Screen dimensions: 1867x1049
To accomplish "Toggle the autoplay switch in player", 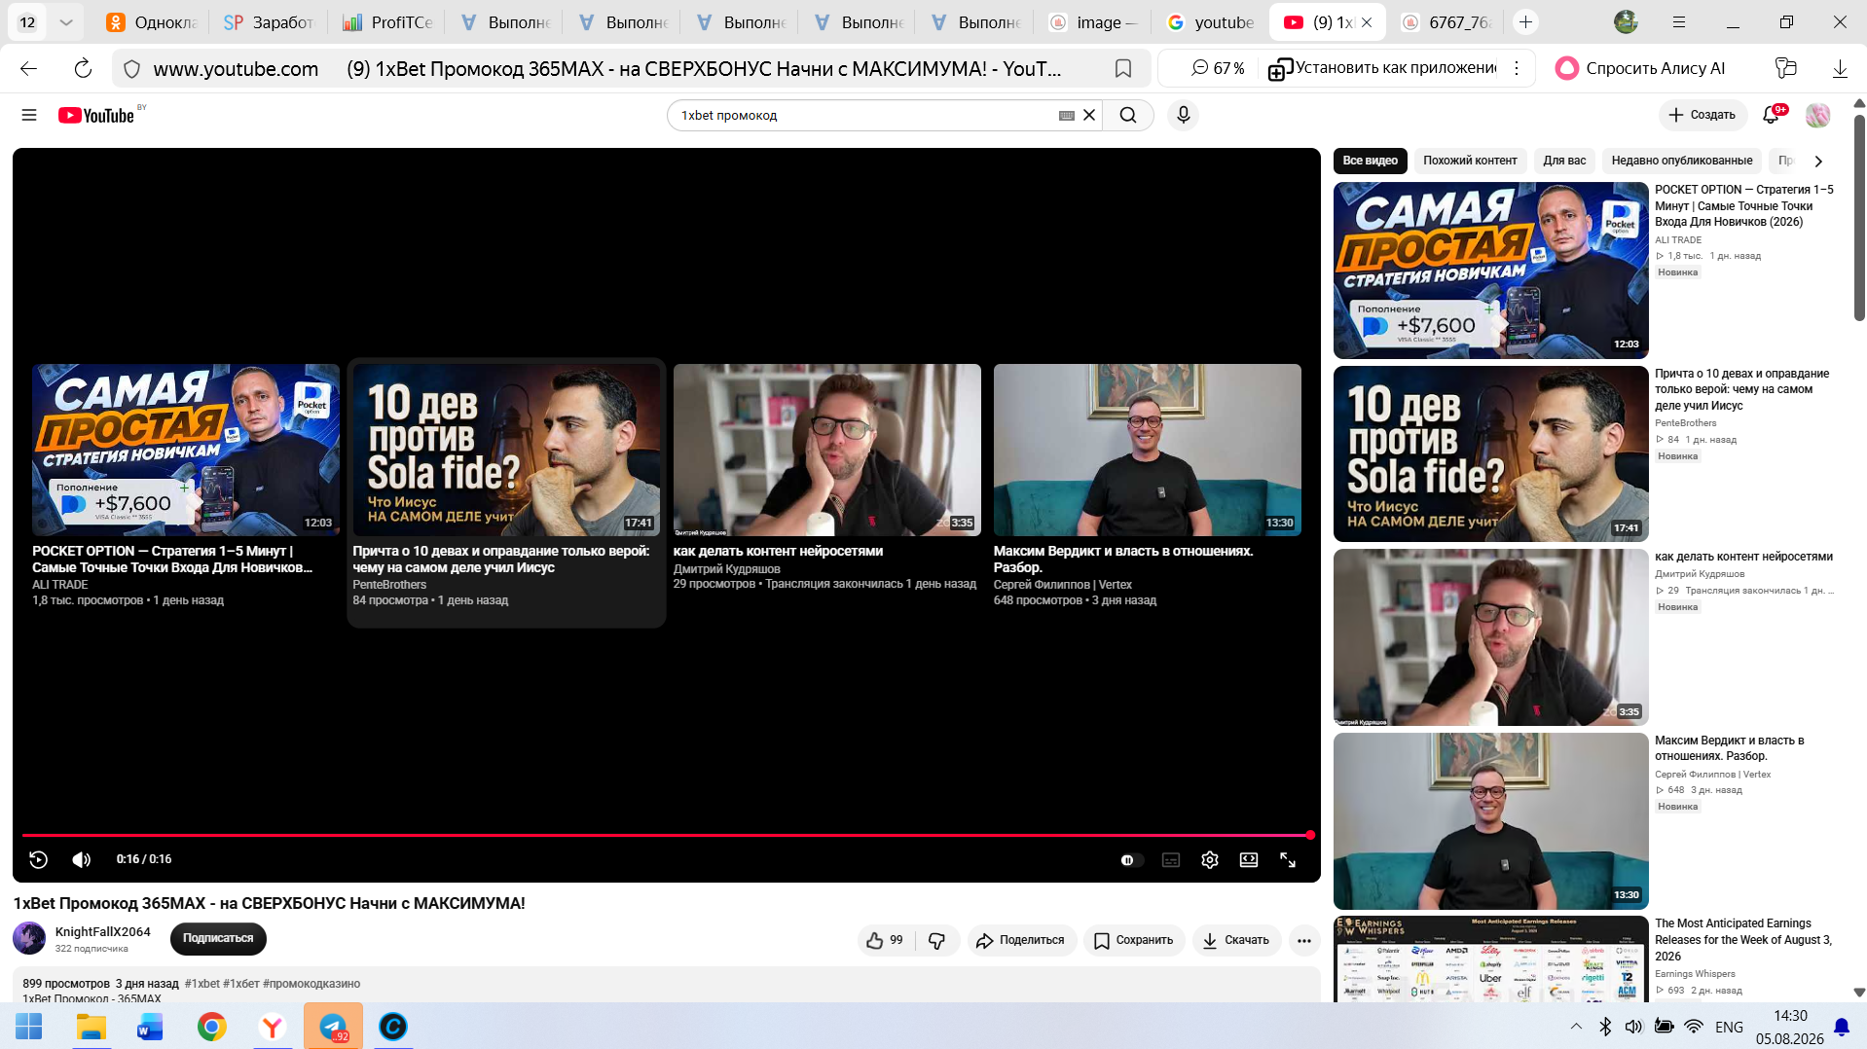I will click(x=1130, y=860).
